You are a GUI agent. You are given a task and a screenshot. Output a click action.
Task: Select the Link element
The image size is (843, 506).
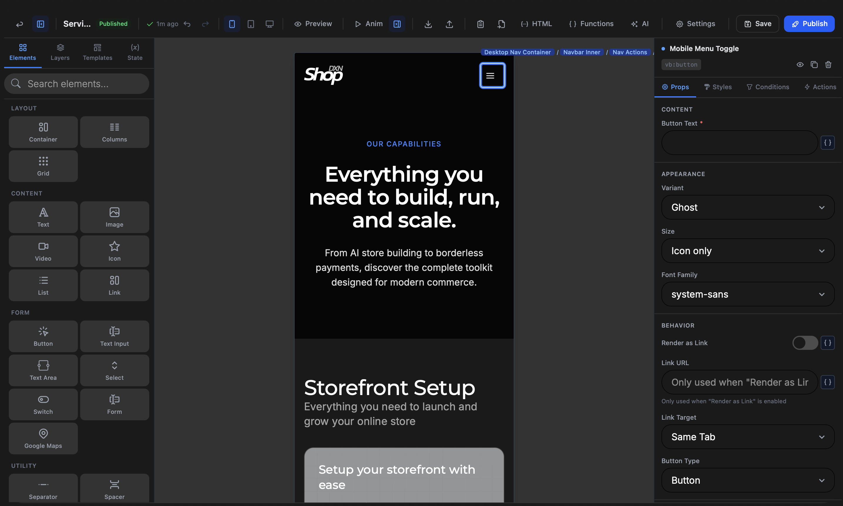(115, 285)
